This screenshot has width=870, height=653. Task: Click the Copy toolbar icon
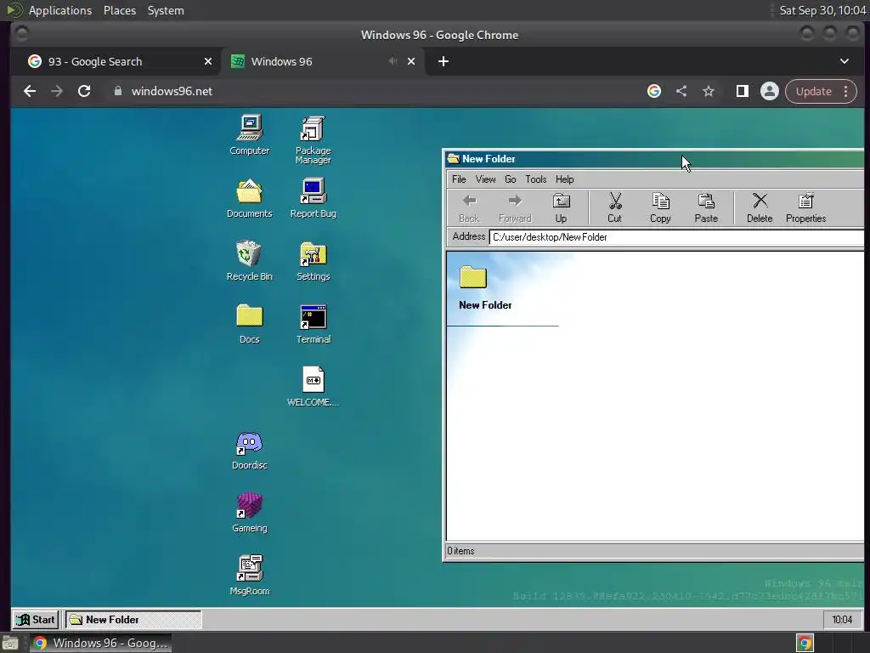point(660,207)
